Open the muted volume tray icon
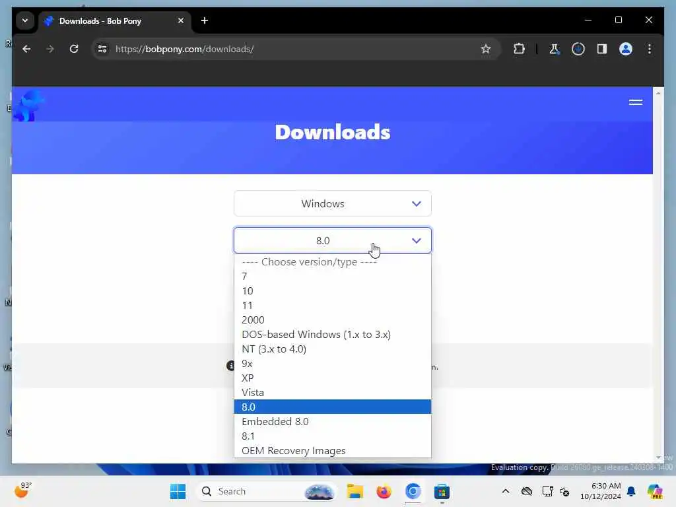 pyautogui.click(x=565, y=491)
